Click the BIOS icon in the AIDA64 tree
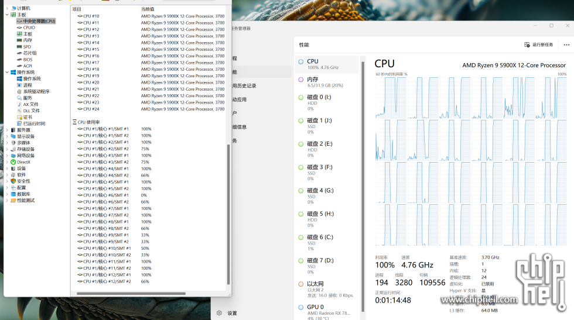574x320 pixels. tap(19, 60)
